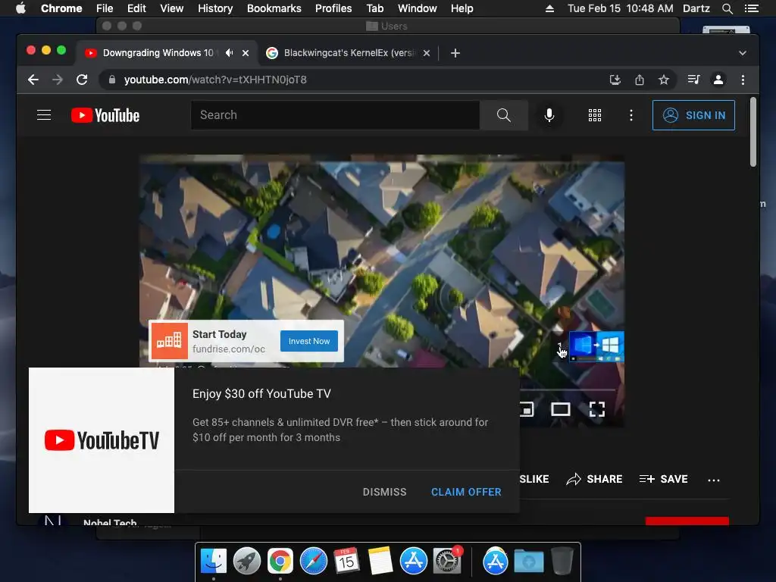This screenshot has height=582, width=776.
Task: Toggle miniplayer mode in the video player
Action: pyautogui.click(x=527, y=409)
